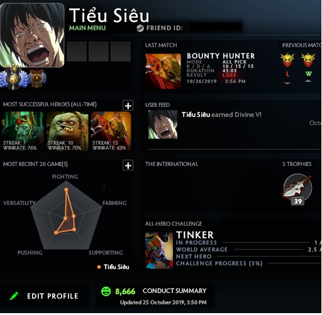
Task: Open the previous match marked L
Action: point(287,69)
